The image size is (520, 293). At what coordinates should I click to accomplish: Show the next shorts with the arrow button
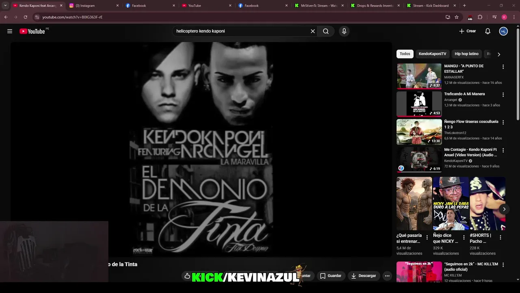(504, 209)
